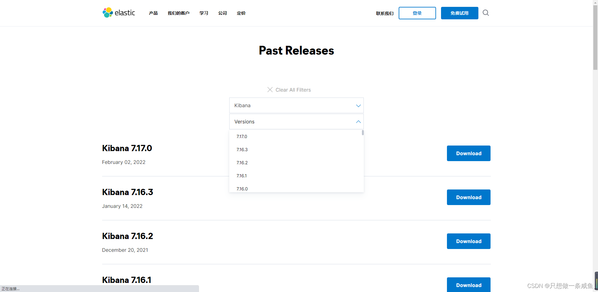Click the Kibana 7.16.3 release title
Screen dimensions: 598x292
coord(128,192)
